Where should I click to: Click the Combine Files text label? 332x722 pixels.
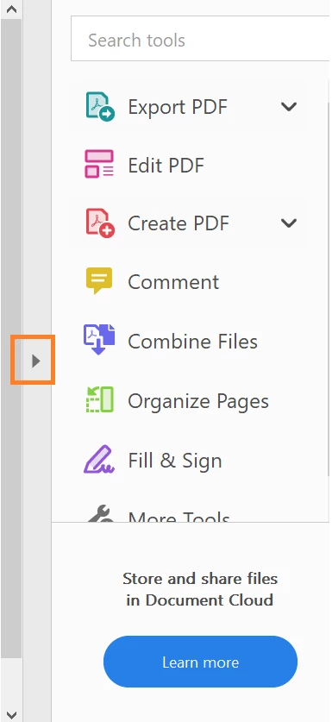192,342
